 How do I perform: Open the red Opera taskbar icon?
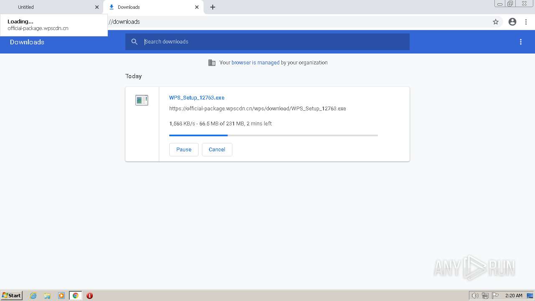point(89,296)
